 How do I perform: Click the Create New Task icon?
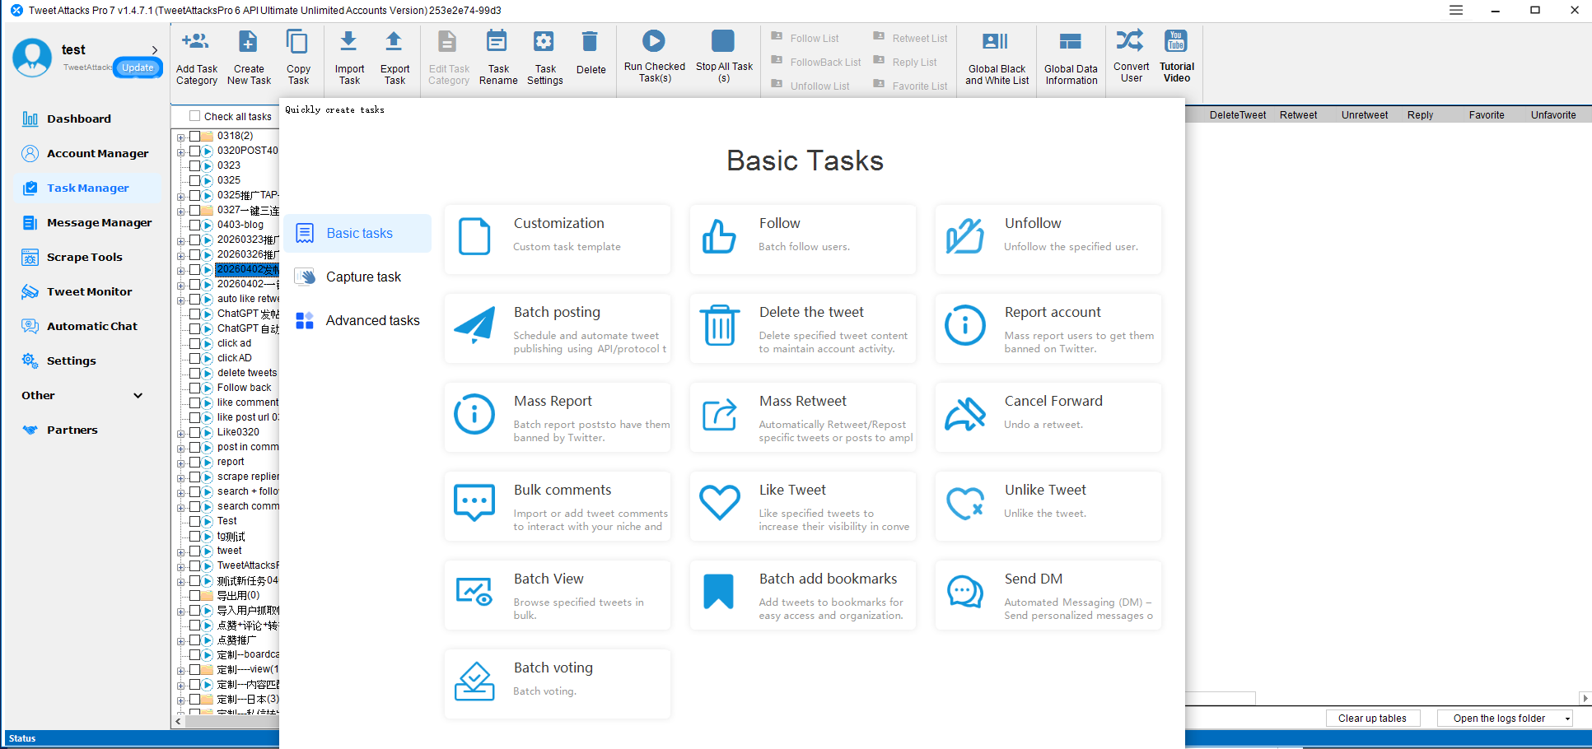pyautogui.click(x=248, y=42)
